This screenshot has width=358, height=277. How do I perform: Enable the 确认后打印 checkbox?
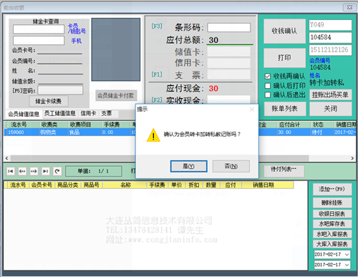coord(268,86)
